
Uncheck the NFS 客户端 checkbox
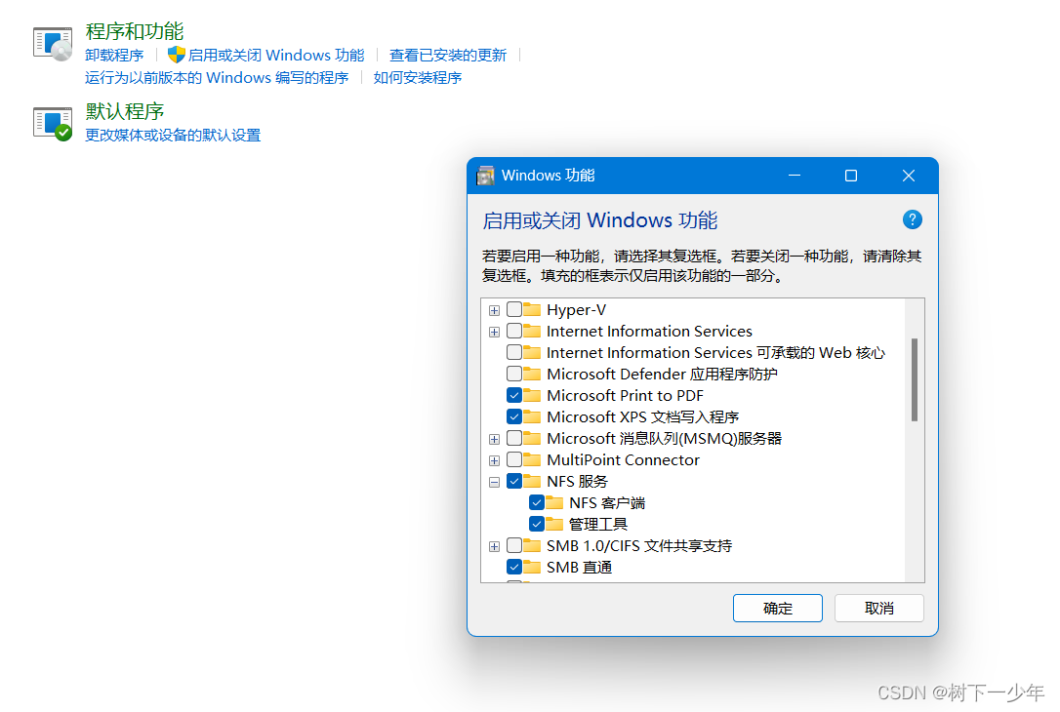[537, 502]
